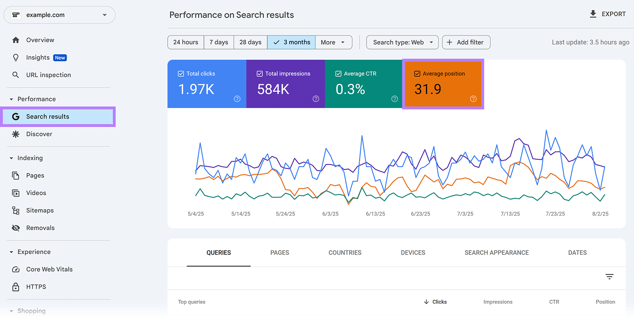Disable the Average CTR checkbox
Image resolution: width=634 pixels, height=320 pixels.
(x=338, y=74)
